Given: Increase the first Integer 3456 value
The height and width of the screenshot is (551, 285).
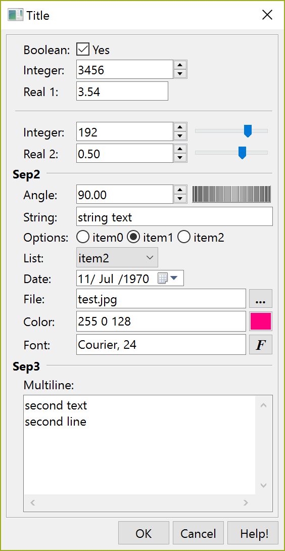Looking at the screenshot, I should click(x=180, y=65).
